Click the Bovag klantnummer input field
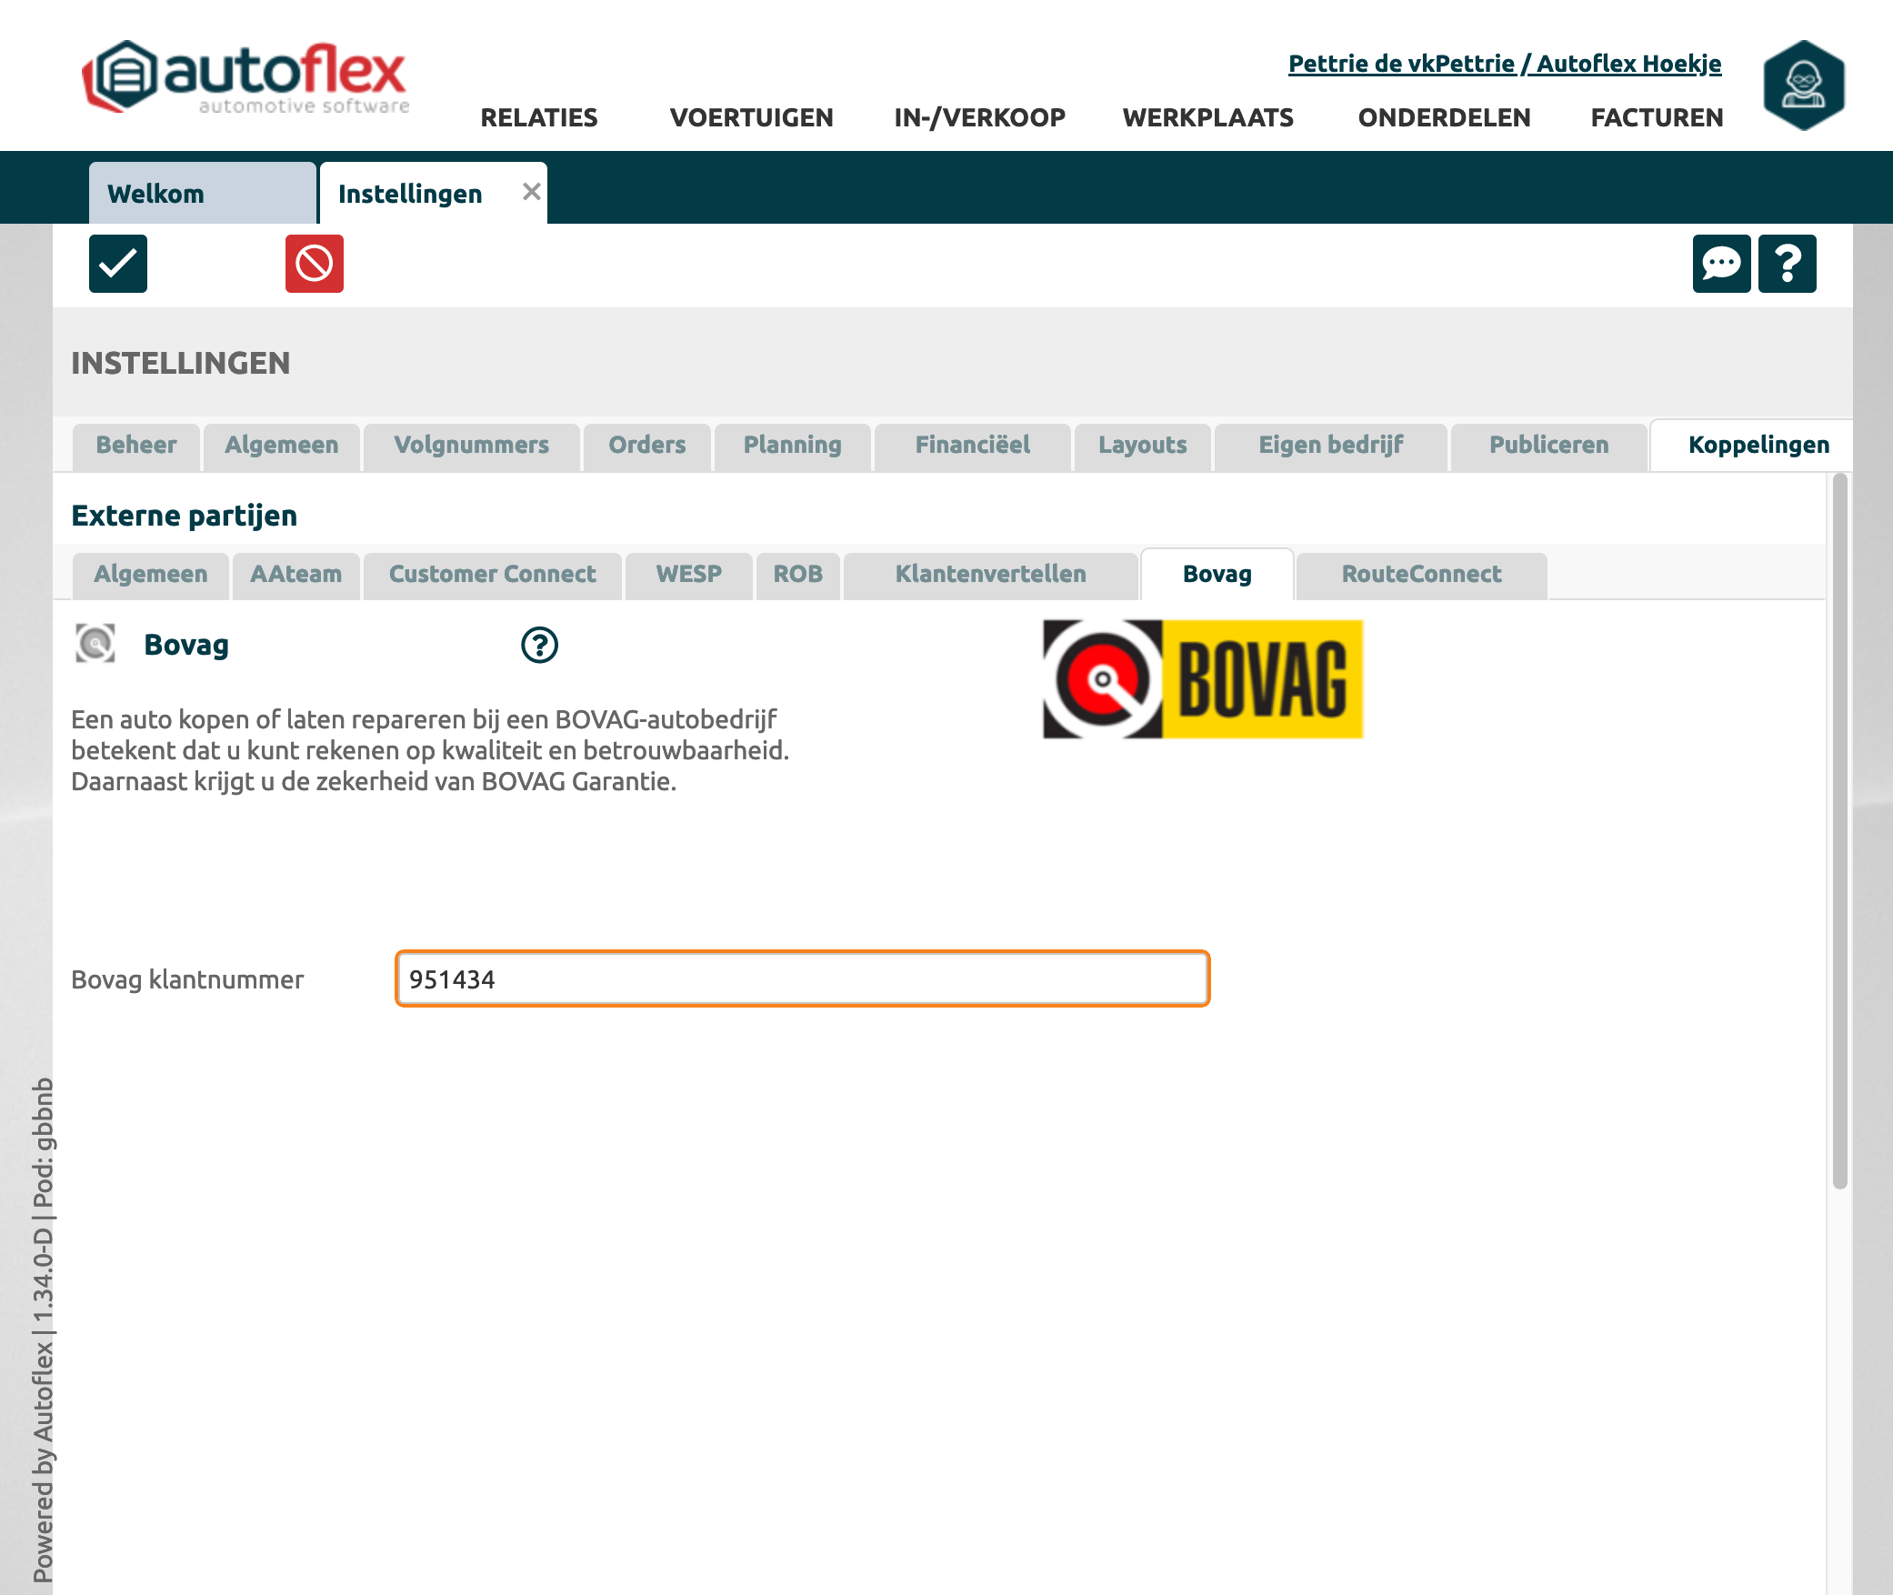Image resolution: width=1893 pixels, height=1595 pixels. coord(802,979)
